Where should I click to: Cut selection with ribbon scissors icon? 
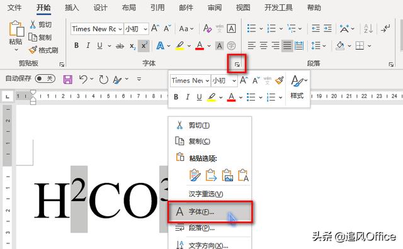click(x=33, y=25)
